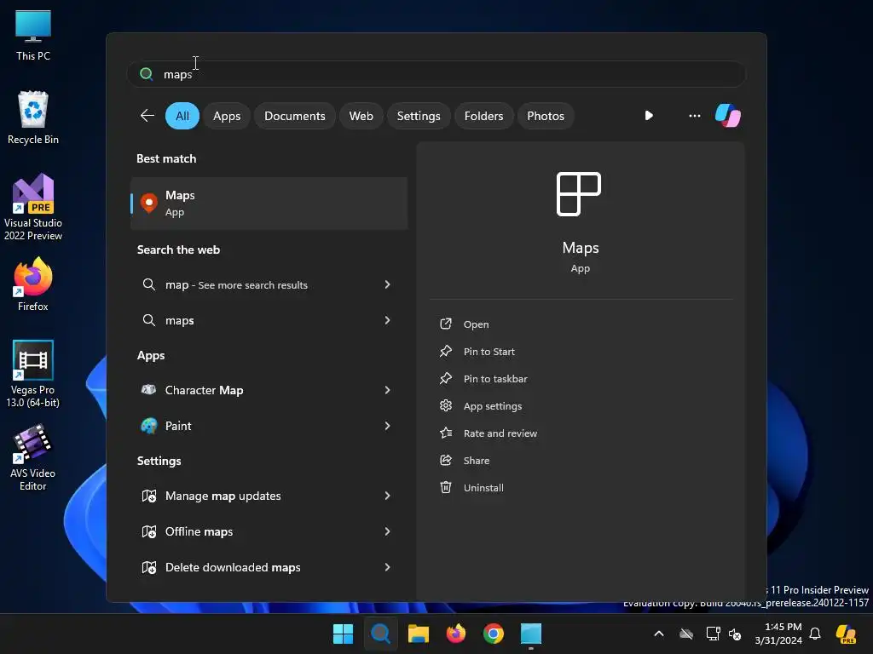
Task: Open AVS Video Editor desktop shortcut
Action: [x=33, y=457]
